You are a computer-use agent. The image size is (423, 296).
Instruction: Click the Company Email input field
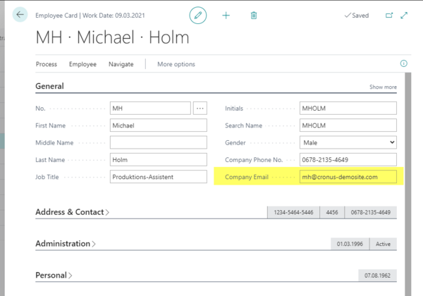(x=348, y=177)
